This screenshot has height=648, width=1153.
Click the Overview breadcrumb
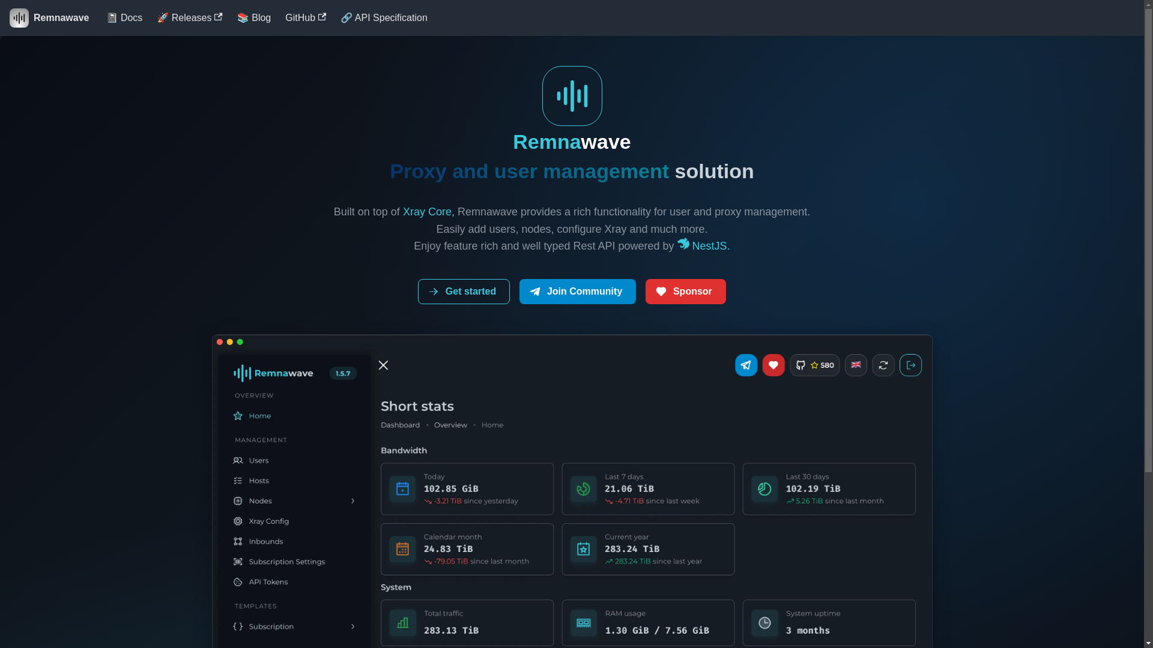click(450, 425)
